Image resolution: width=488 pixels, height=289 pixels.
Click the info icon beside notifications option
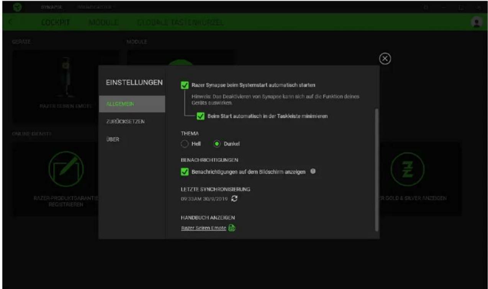pos(312,172)
